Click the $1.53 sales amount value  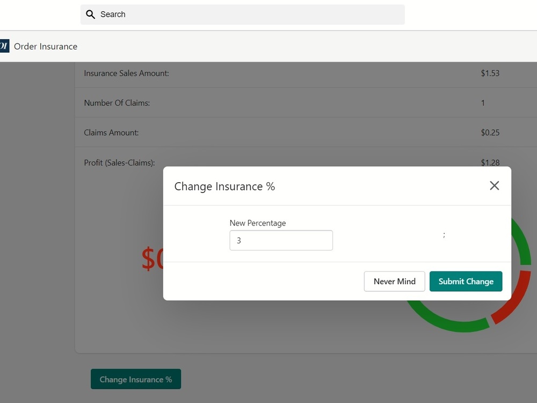pos(490,73)
